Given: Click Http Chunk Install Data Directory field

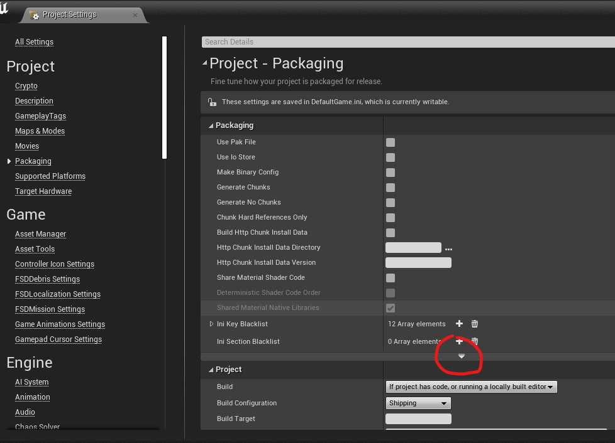Looking at the screenshot, I should (413, 248).
